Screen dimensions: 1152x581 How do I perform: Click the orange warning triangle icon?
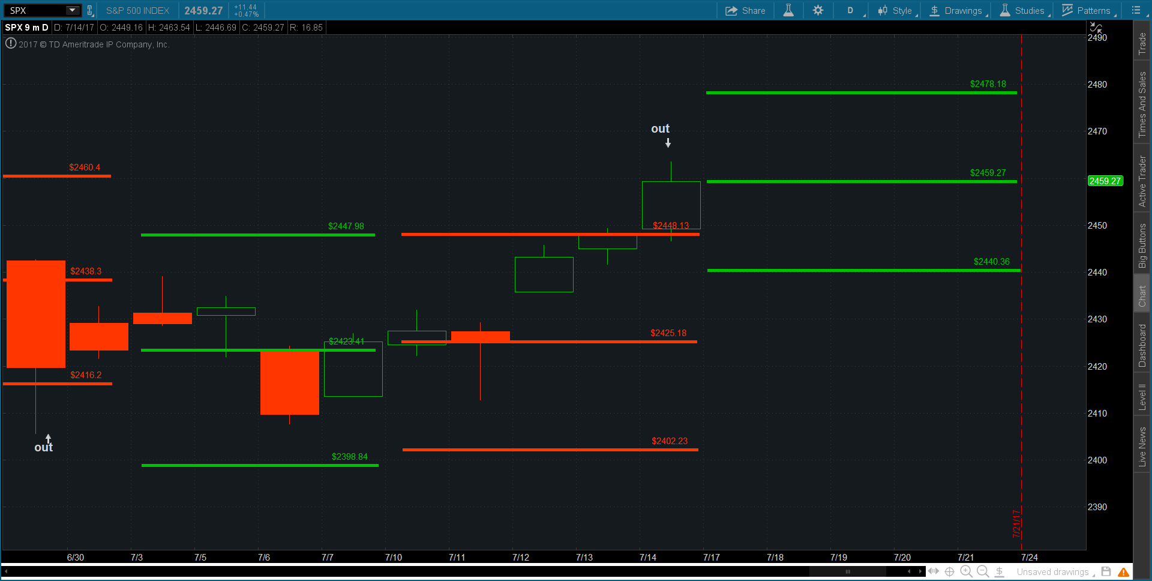click(1124, 572)
